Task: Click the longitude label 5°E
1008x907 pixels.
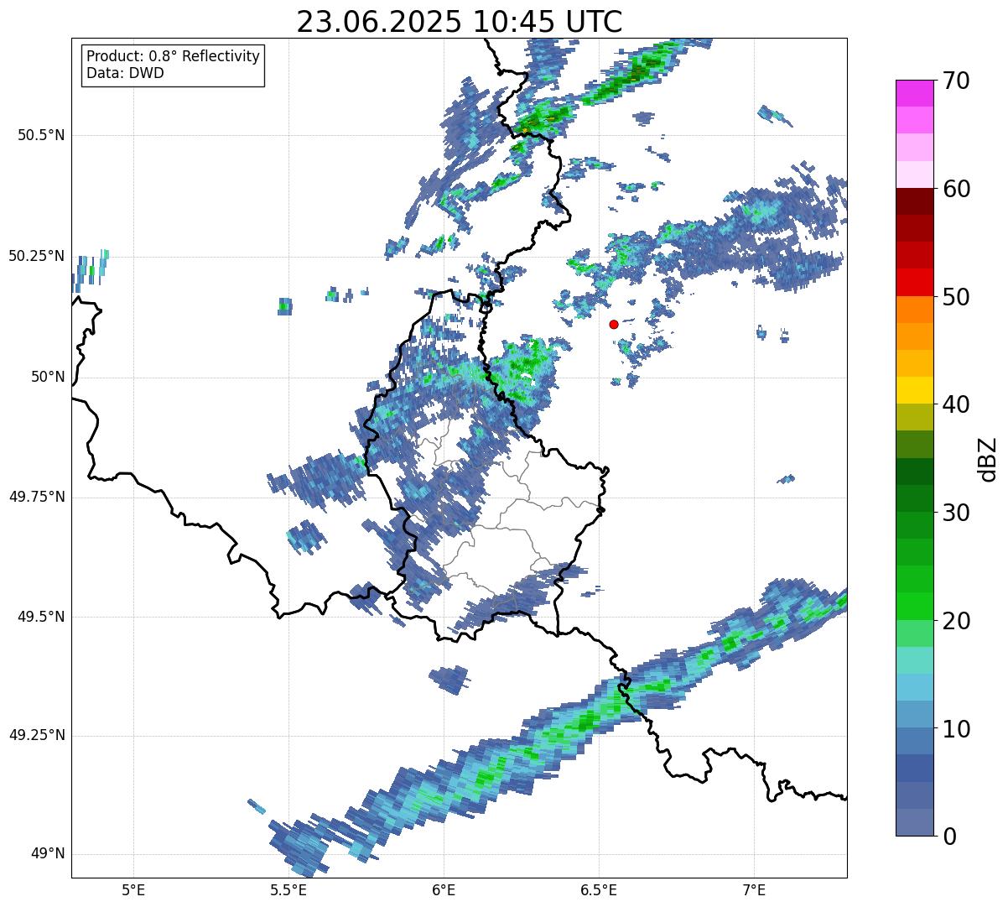Action: point(133,889)
